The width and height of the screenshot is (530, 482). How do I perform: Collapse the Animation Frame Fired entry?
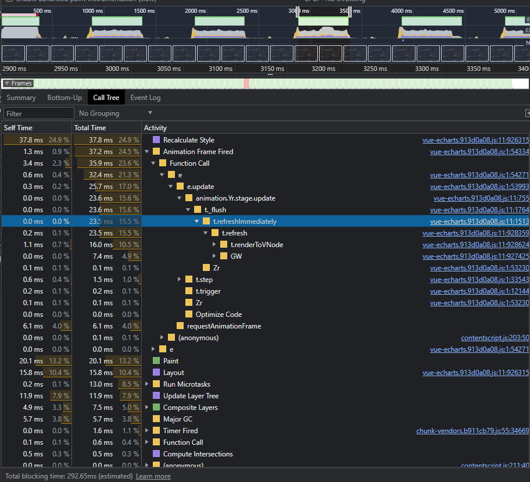pyautogui.click(x=147, y=151)
